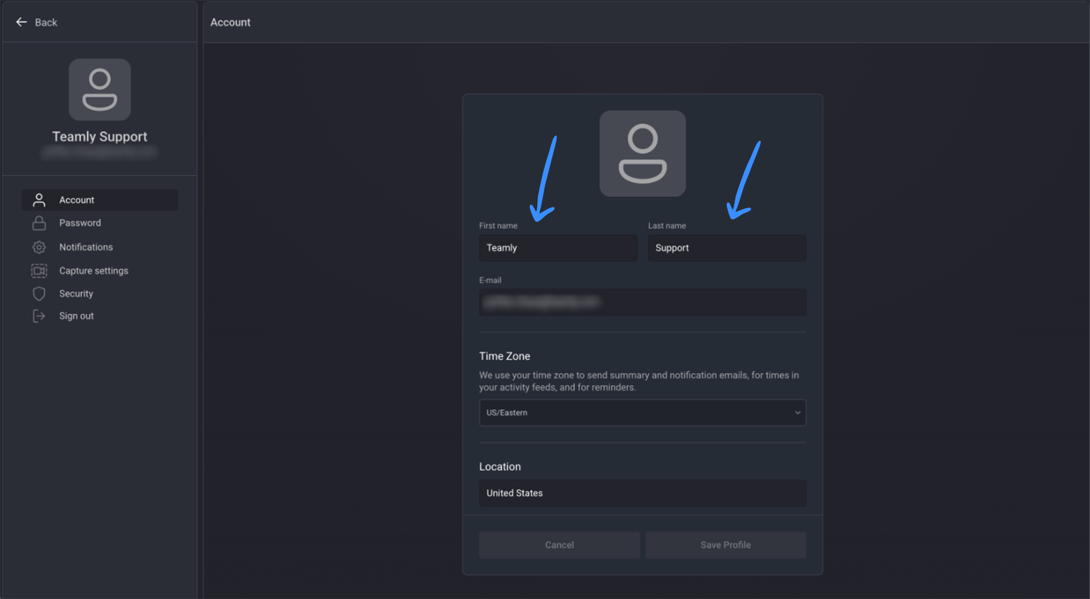Click the large profile avatar in form
The width and height of the screenshot is (1090, 599).
(x=643, y=153)
